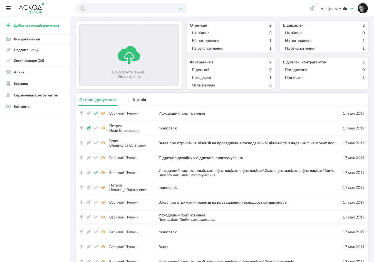Screen dimensions: 374x262
Task: Open the hamburger menu
Action: 8,8
